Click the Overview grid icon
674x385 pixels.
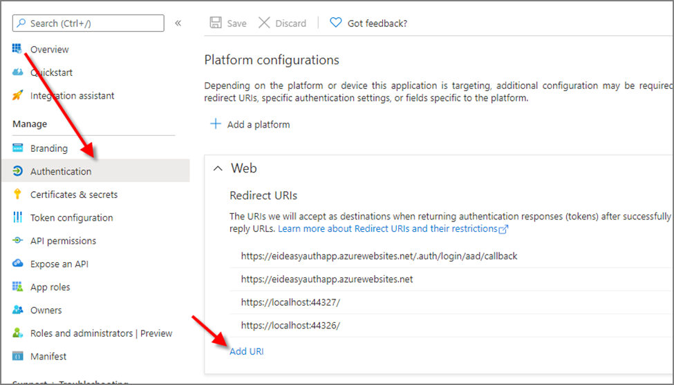[17, 48]
